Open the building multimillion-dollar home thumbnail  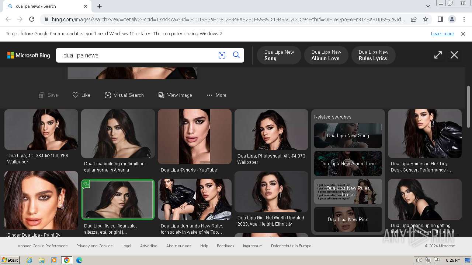tap(118, 133)
